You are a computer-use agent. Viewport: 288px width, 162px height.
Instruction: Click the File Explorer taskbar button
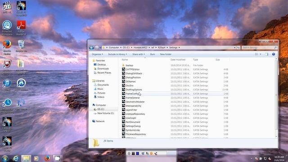[x=26, y=158]
